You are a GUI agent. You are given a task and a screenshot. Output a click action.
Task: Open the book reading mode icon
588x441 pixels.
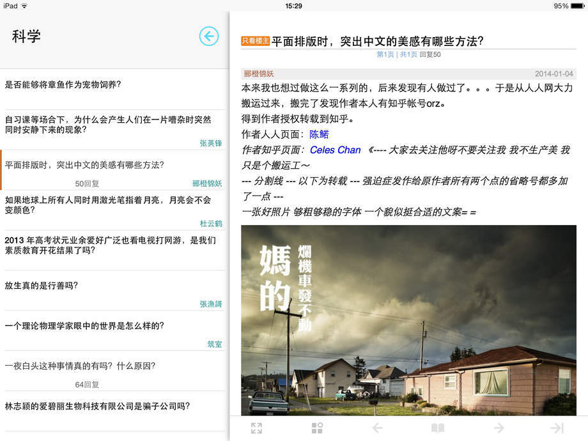(438, 428)
